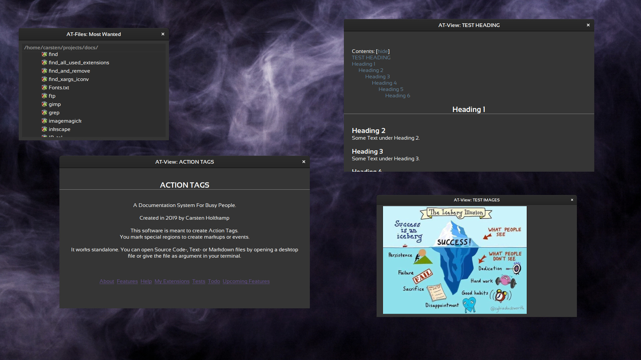
Task: Hide the contents list via hide link
Action: pyautogui.click(x=383, y=51)
